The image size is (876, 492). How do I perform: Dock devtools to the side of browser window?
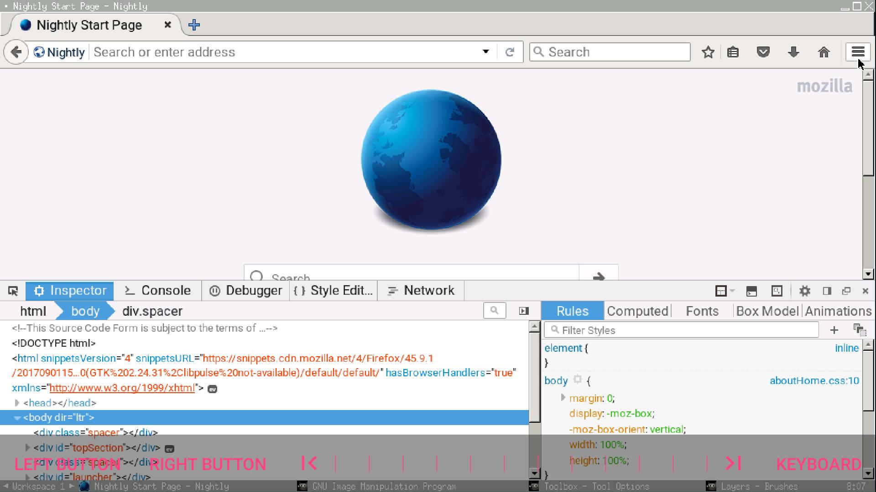coord(827,291)
